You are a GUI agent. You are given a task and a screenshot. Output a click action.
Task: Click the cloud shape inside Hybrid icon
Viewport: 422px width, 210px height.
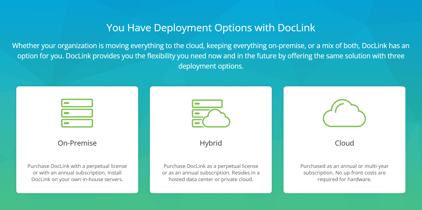click(x=216, y=119)
